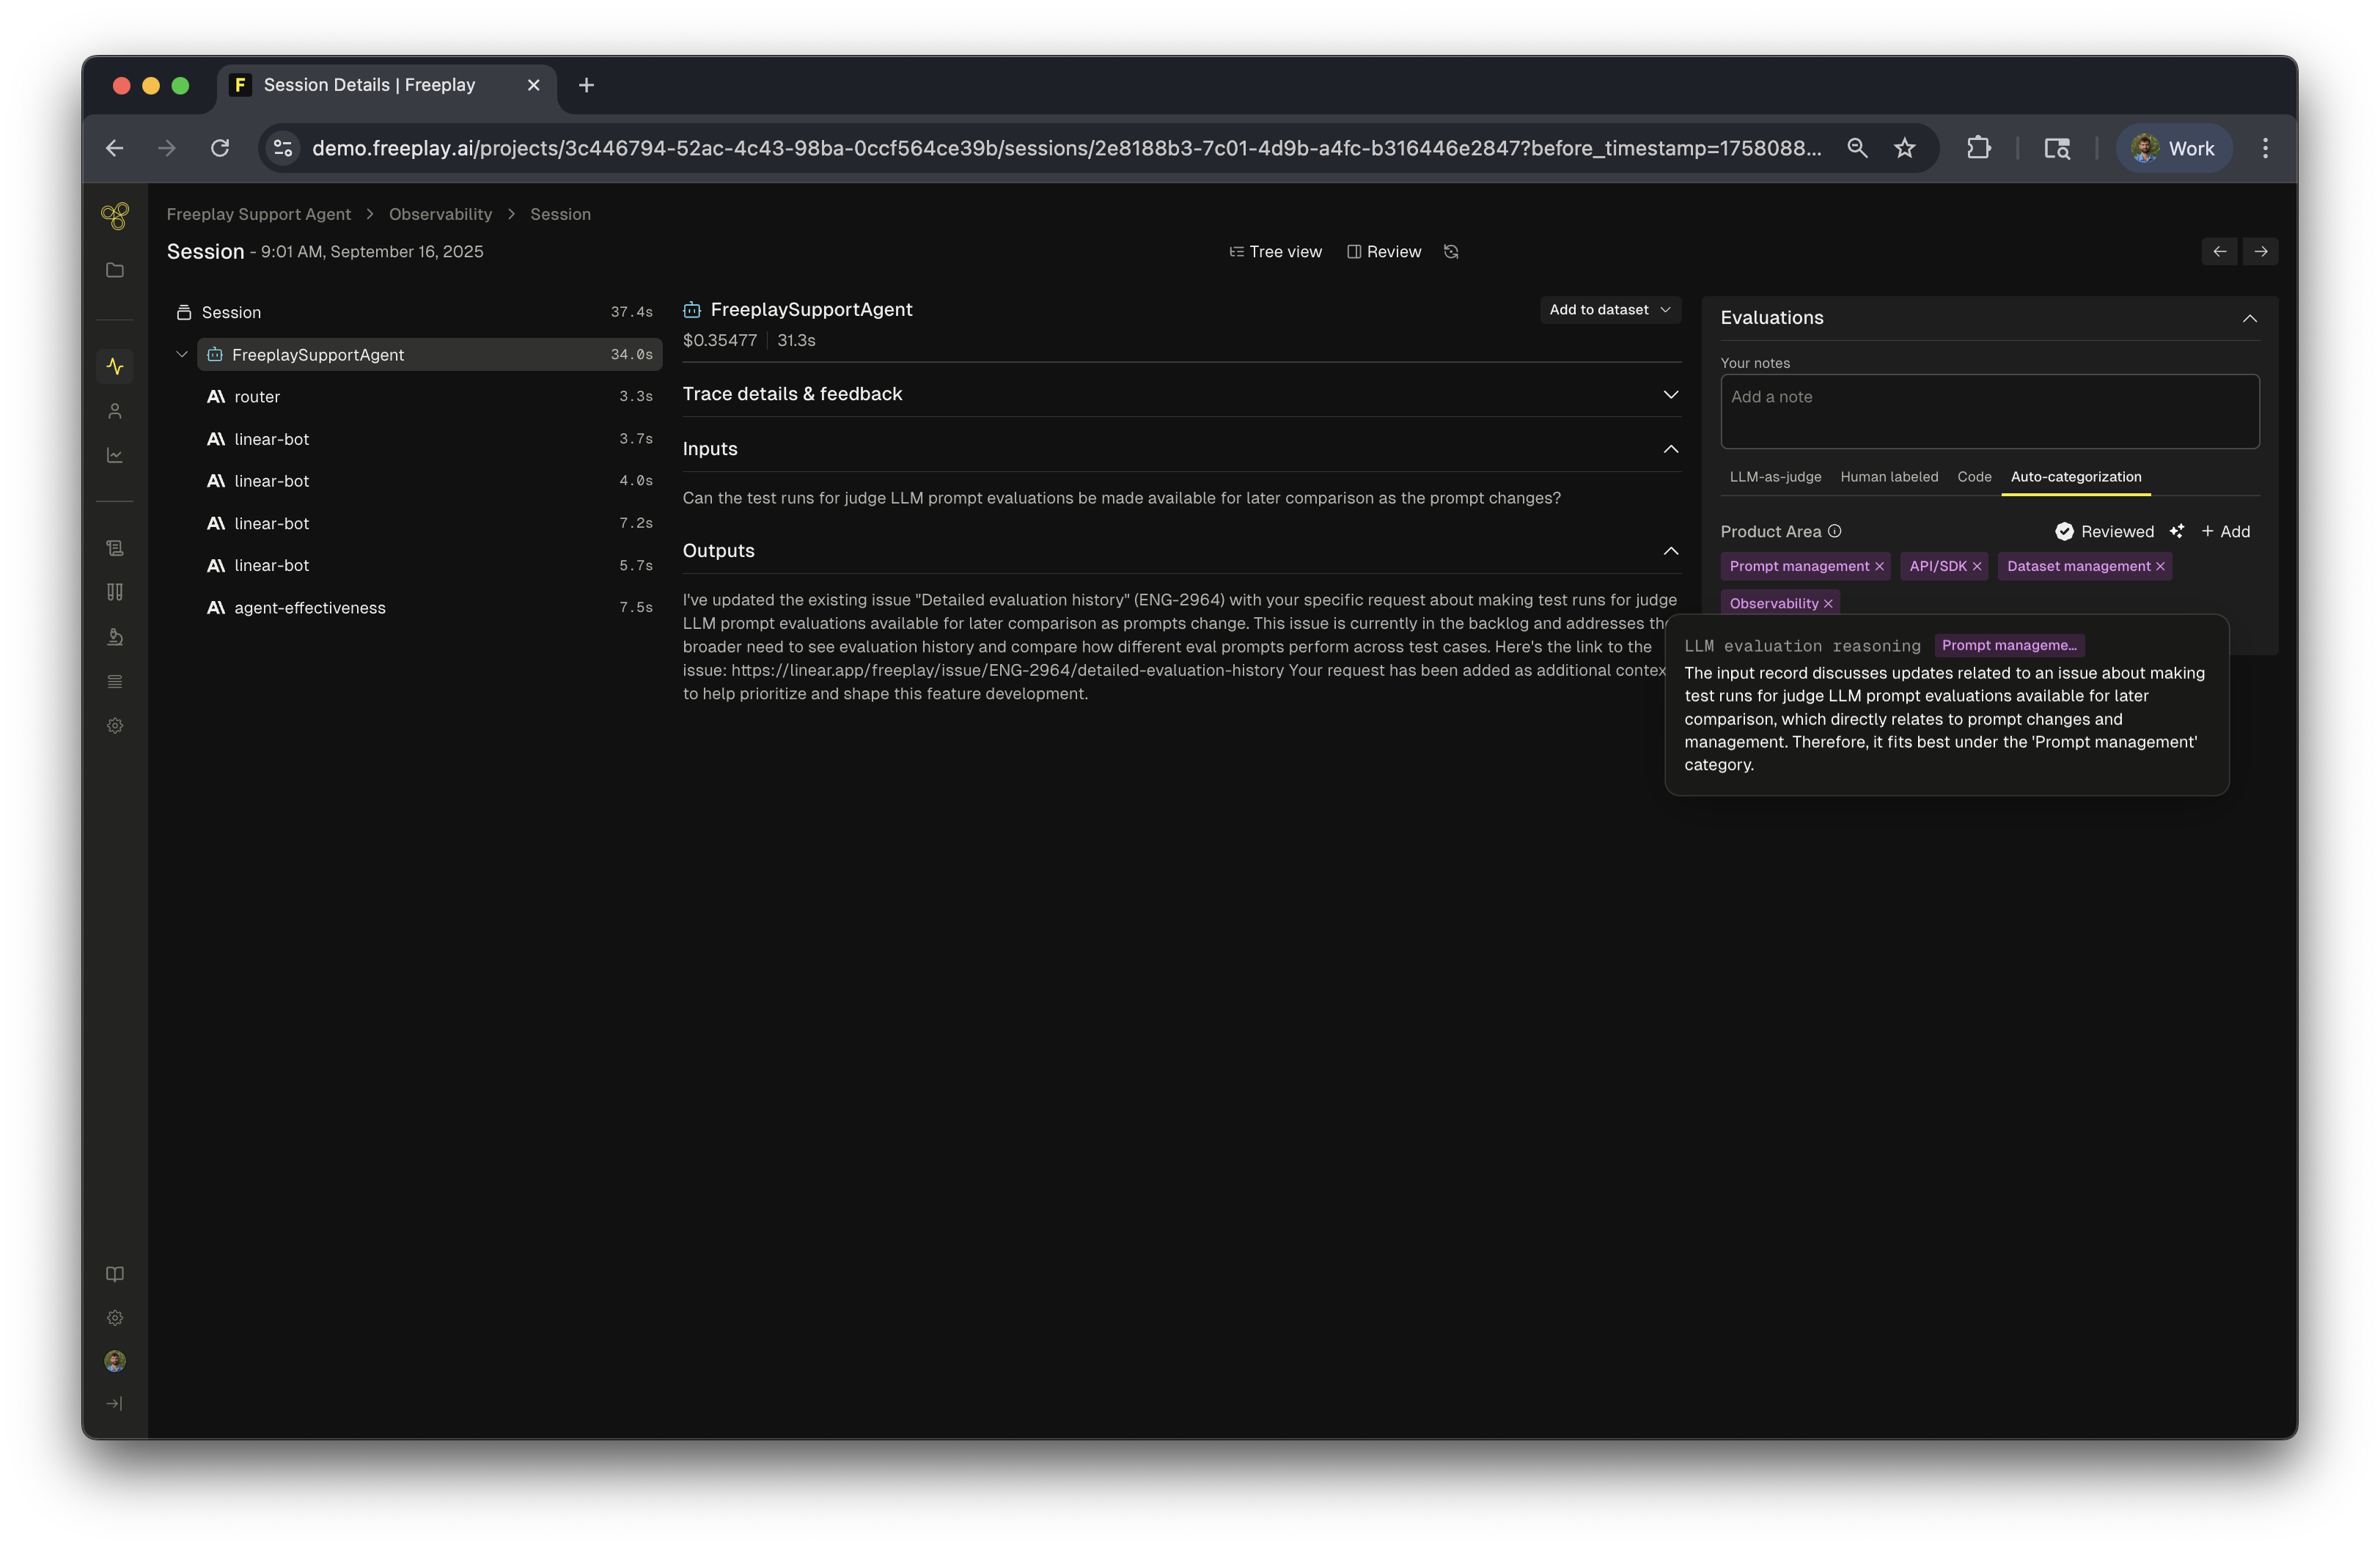
Task: Click the sparkle auto-categorize icon
Action: [x=2177, y=531]
